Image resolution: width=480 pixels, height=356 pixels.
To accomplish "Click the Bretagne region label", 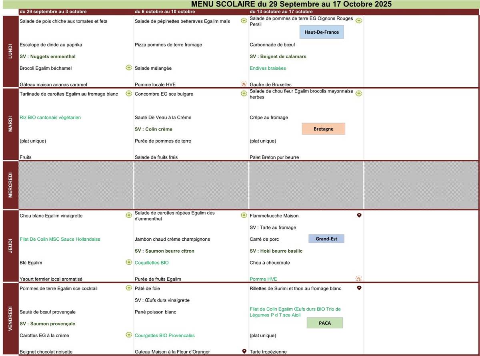I will [x=323, y=129].
